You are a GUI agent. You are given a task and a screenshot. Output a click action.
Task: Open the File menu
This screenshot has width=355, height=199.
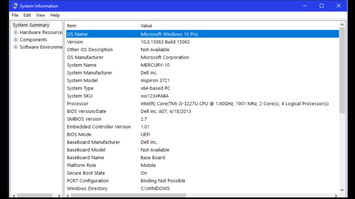15,15
